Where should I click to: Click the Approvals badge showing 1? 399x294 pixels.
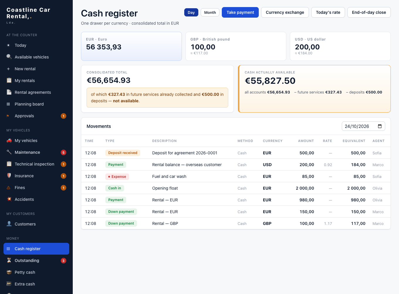point(63,116)
